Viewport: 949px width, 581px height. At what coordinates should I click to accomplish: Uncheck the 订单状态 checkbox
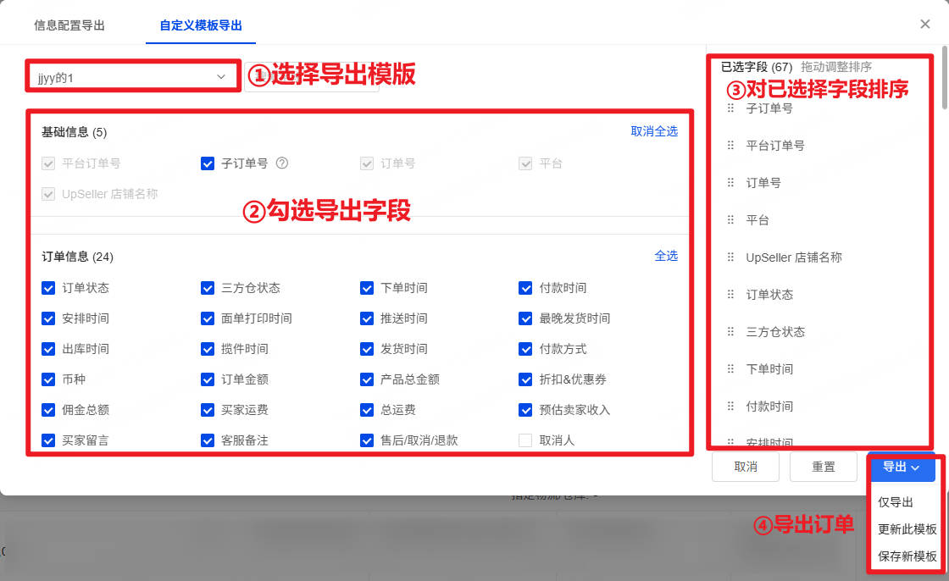coord(48,288)
